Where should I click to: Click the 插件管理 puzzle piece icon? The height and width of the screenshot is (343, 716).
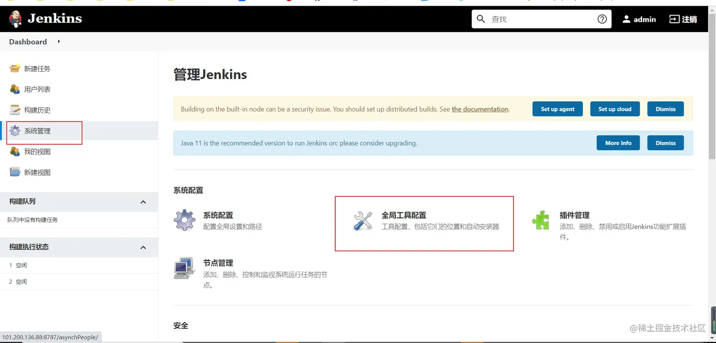pos(540,220)
